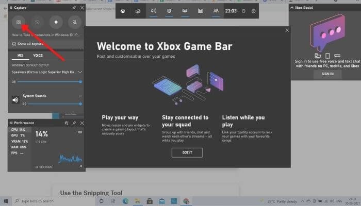
Task: Open File Explorer from the taskbar
Action: pyautogui.click(x=138, y=201)
